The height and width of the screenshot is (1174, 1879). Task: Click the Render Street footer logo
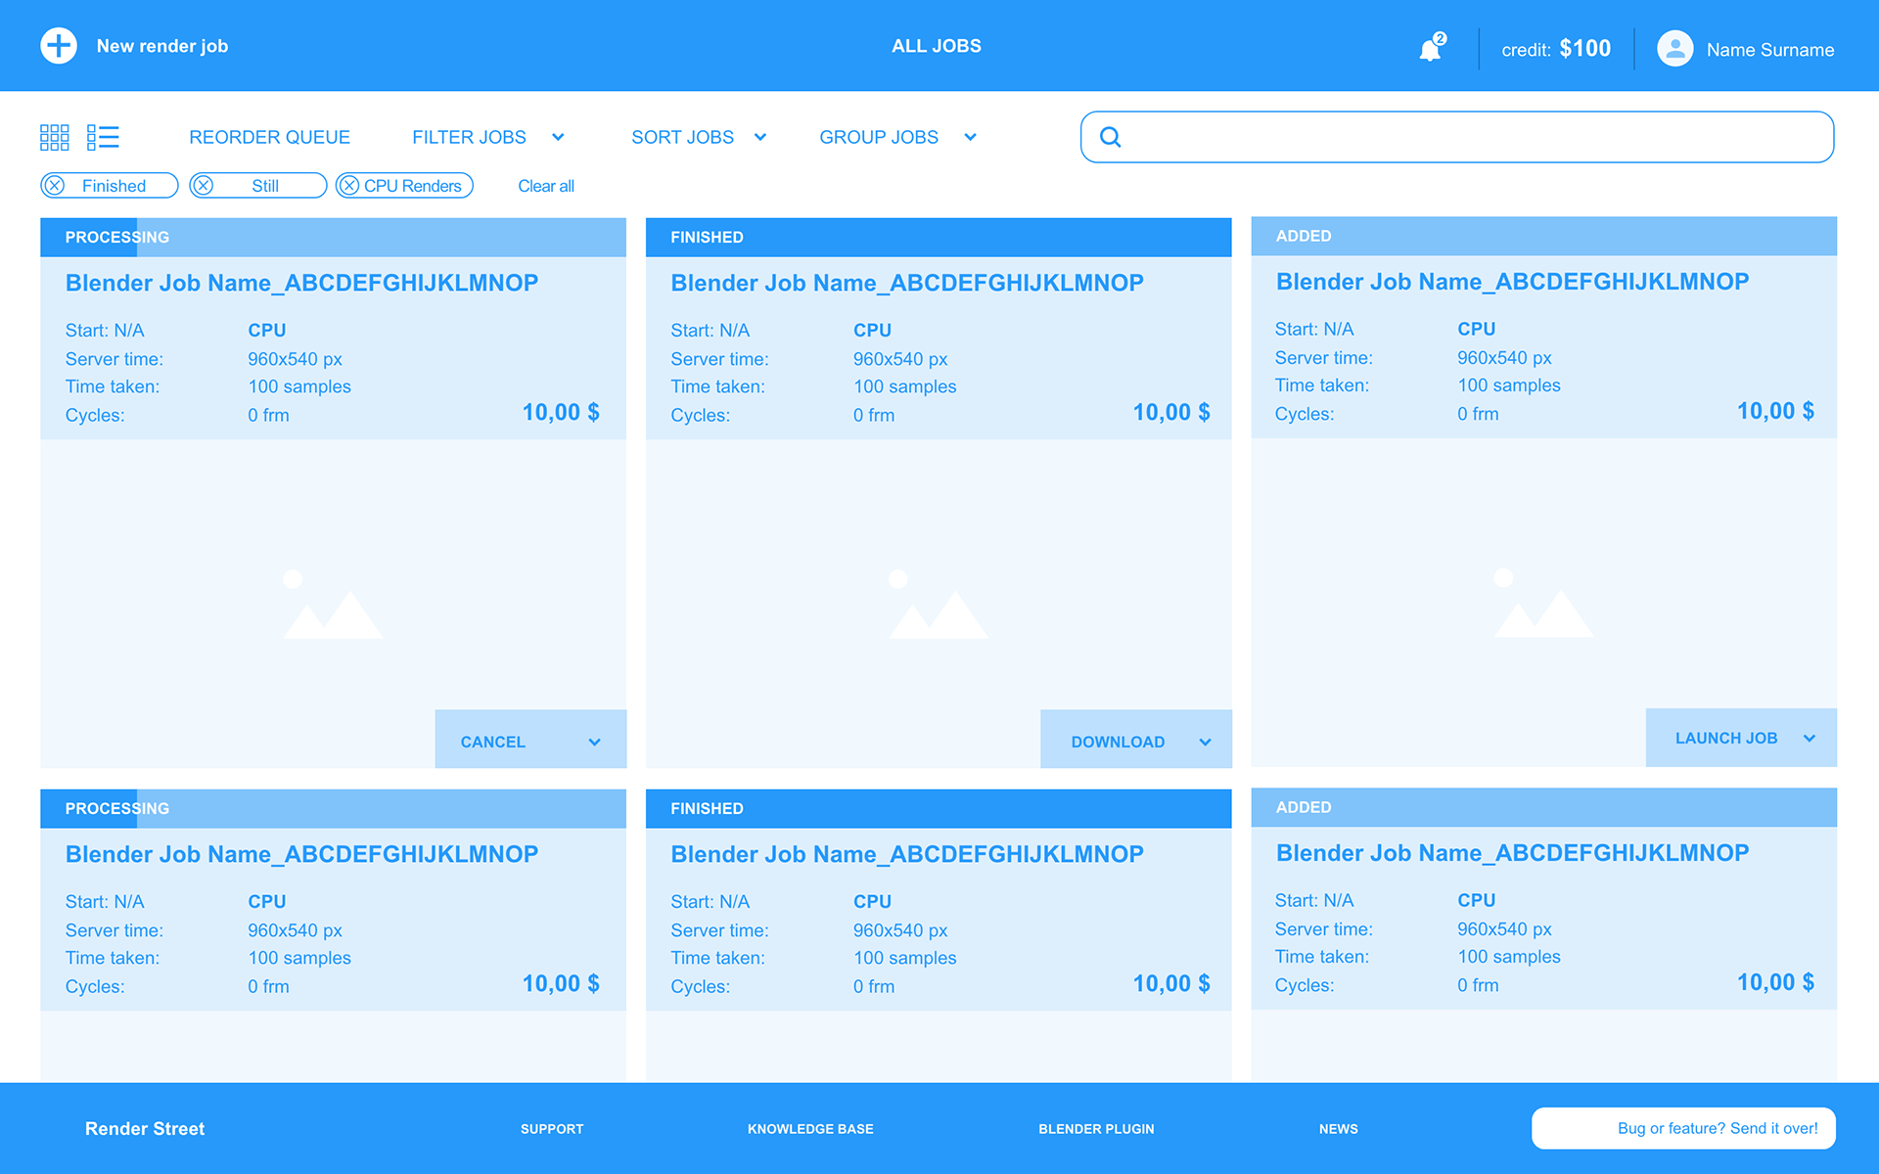[x=145, y=1129]
